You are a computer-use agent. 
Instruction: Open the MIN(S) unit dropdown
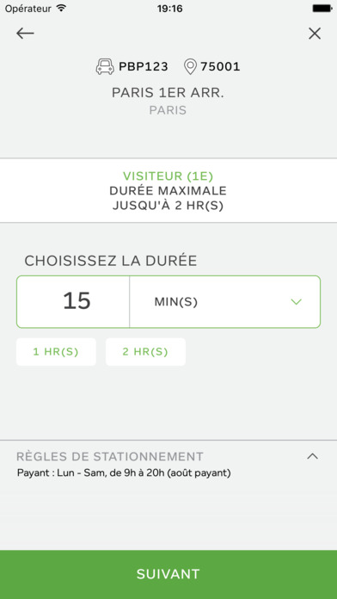pos(224,302)
